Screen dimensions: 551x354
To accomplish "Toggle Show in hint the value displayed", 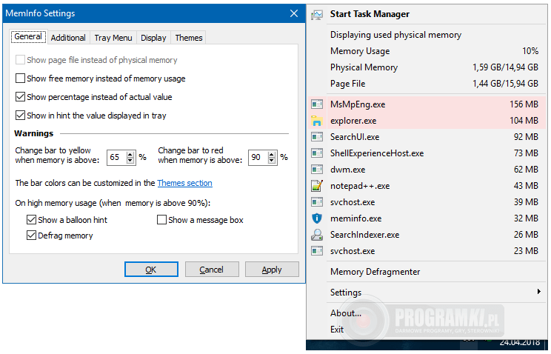I will coord(21,116).
